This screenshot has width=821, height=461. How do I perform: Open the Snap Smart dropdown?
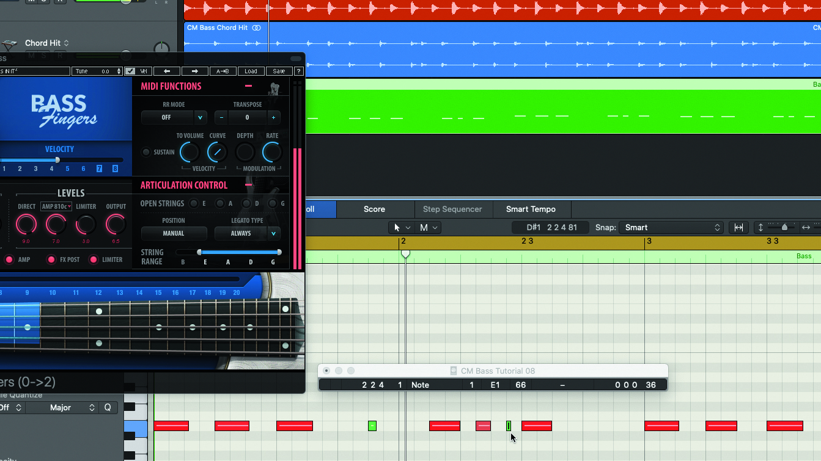(671, 227)
